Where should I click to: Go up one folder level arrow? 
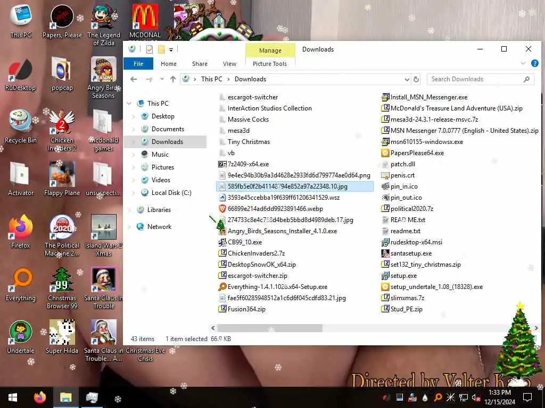pyautogui.click(x=173, y=80)
